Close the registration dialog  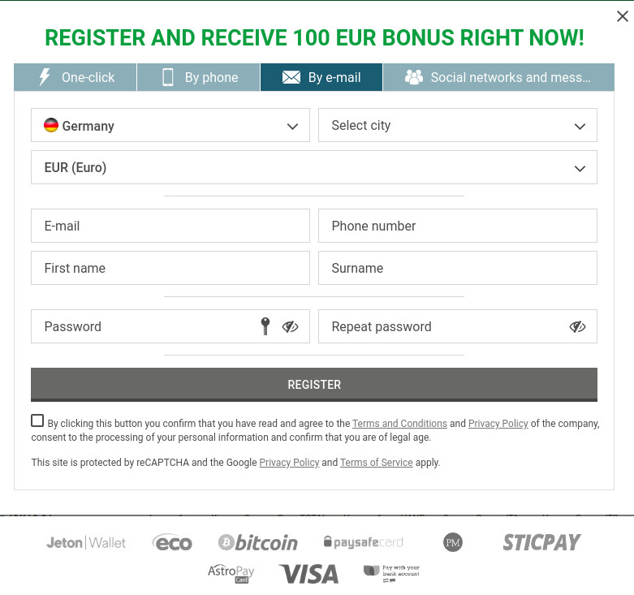[x=623, y=16]
